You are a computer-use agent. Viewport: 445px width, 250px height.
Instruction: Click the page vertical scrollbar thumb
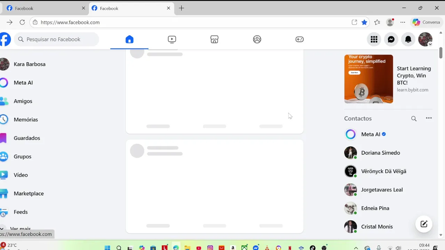[x=441, y=53]
